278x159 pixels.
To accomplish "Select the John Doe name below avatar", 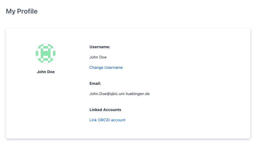I will (46, 72).
